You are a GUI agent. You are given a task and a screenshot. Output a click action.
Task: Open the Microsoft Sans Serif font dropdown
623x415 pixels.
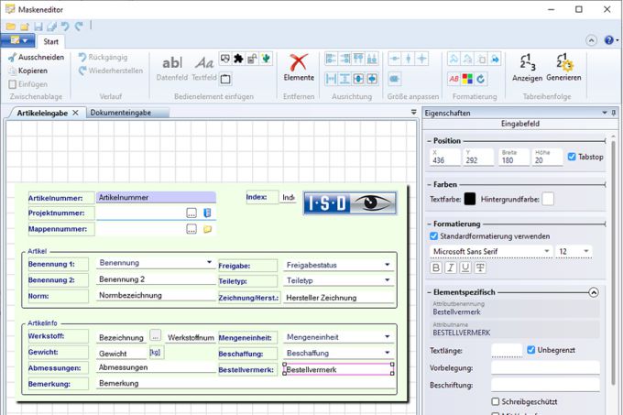click(x=546, y=251)
